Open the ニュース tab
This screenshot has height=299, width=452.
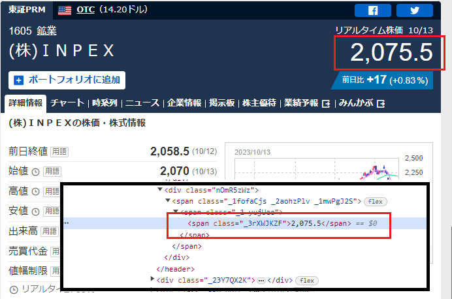[142, 103]
